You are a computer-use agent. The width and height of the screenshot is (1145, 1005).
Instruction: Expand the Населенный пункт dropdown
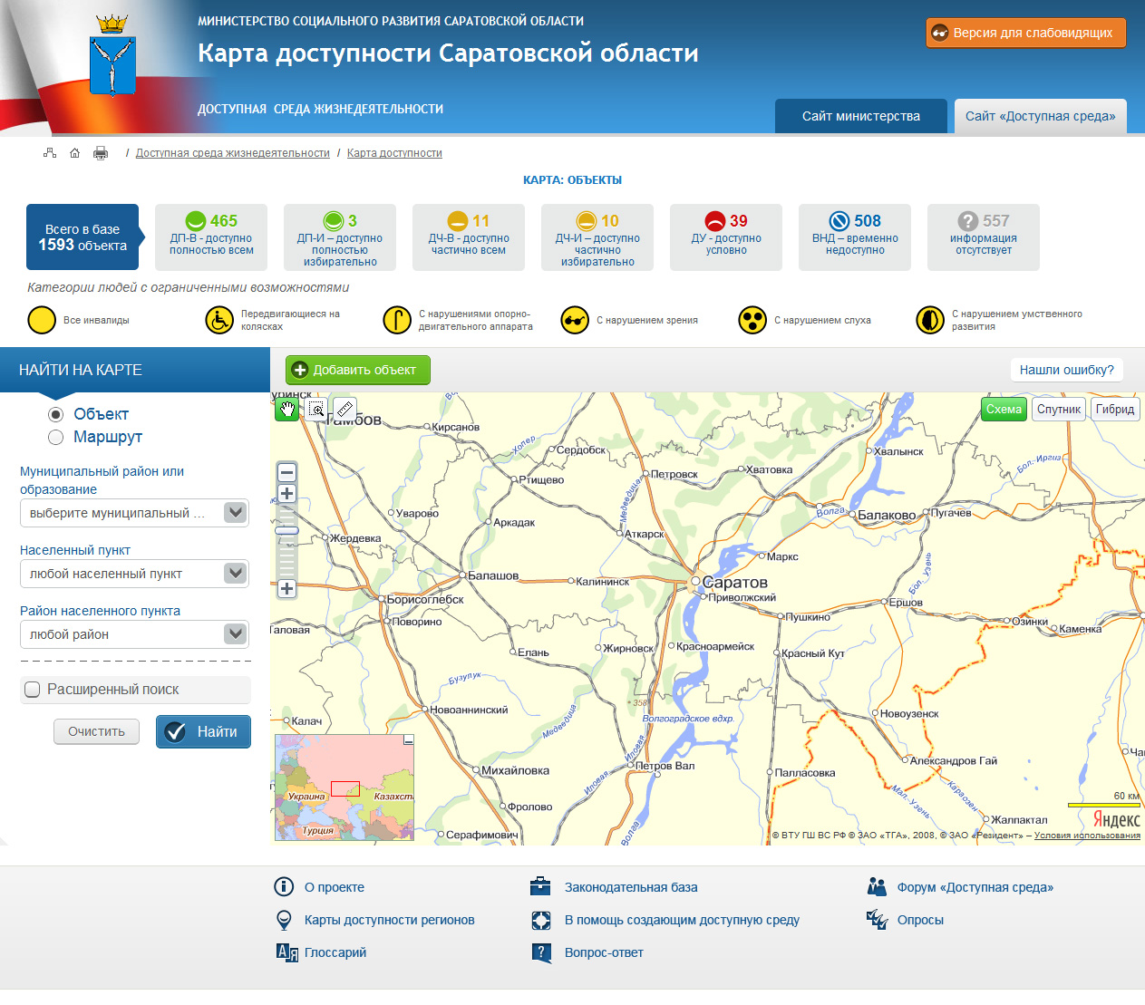(235, 574)
